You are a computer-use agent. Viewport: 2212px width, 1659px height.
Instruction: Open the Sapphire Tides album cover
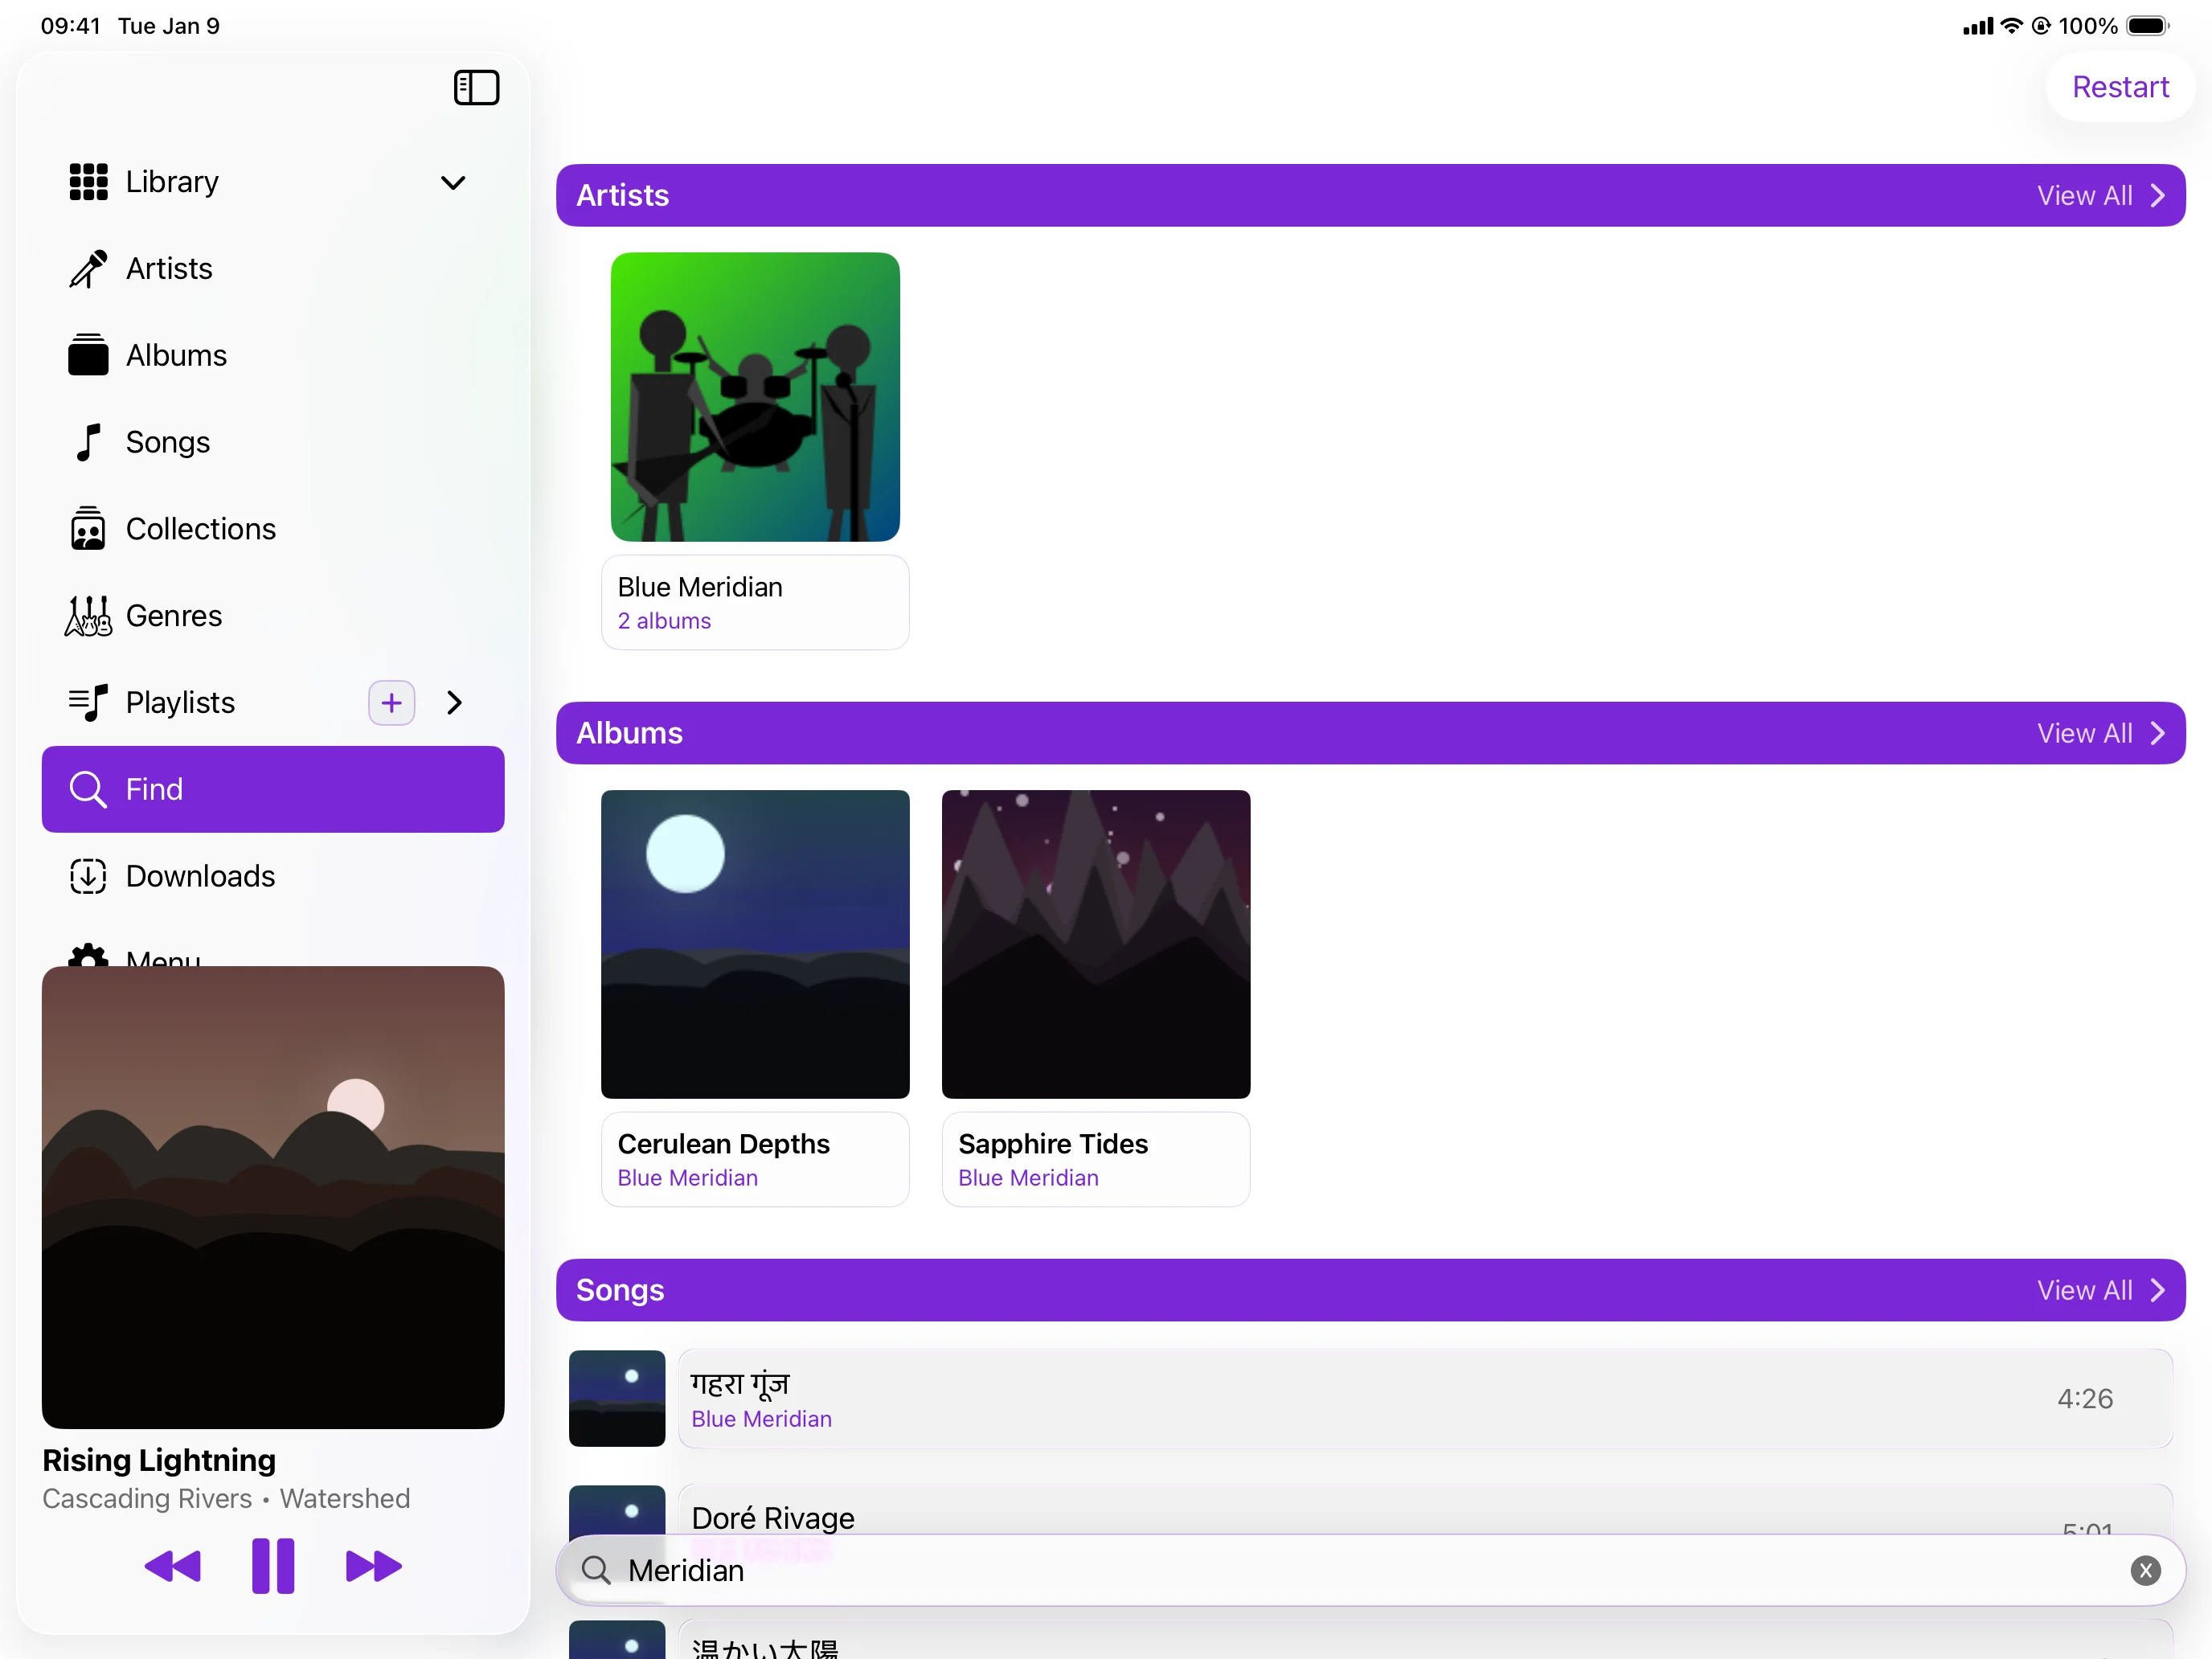coord(1095,943)
